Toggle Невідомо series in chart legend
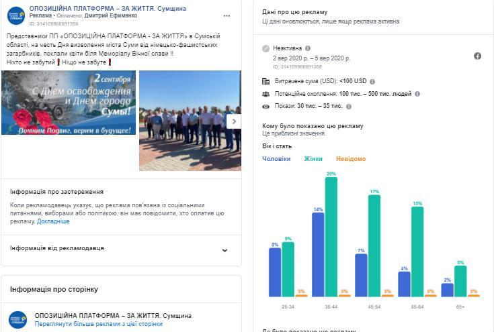The image size is (494, 332). 352,159
